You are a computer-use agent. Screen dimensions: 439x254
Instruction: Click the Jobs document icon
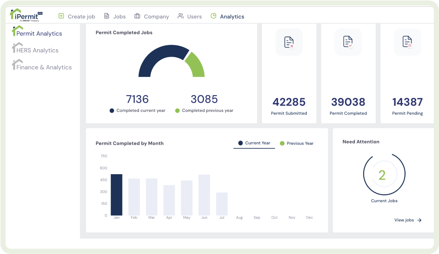[107, 16]
